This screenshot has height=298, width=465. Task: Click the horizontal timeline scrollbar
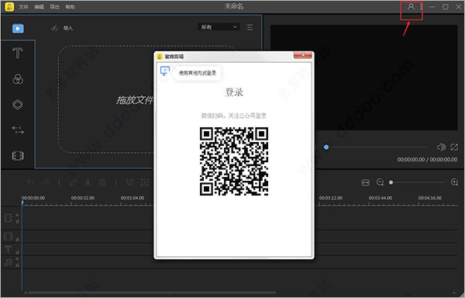(x=151, y=293)
